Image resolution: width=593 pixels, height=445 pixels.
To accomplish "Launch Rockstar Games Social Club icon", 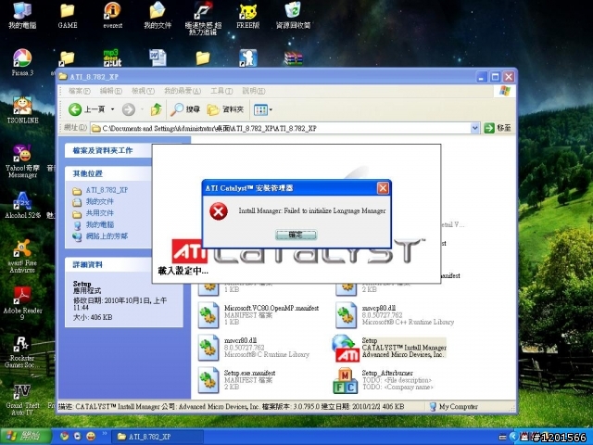I will click(x=22, y=351).
